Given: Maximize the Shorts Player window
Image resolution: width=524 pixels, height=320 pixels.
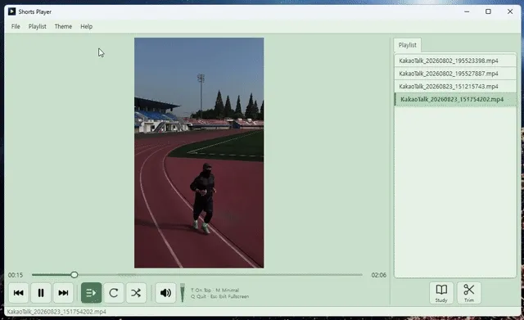Looking at the screenshot, I should pos(488,11).
